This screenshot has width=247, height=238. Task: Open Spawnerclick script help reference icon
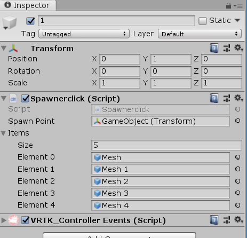pyautogui.click(x=214, y=98)
